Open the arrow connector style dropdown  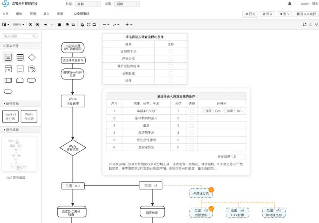coord(106,25)
